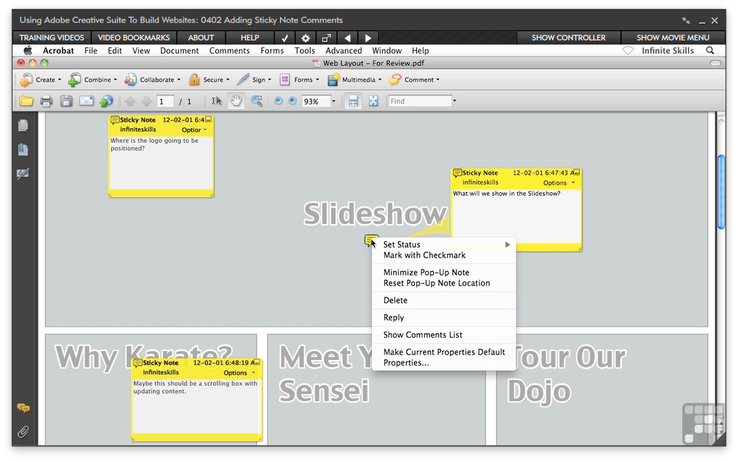Open the Advanced menu in menu bar
Image resolution: width=738 pixels, height=461 pixels.
pos(343,50)
